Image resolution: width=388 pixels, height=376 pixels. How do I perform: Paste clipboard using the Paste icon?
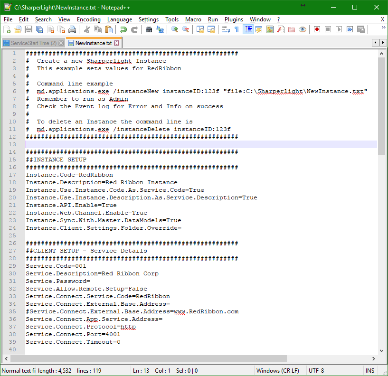pos(109,29)
